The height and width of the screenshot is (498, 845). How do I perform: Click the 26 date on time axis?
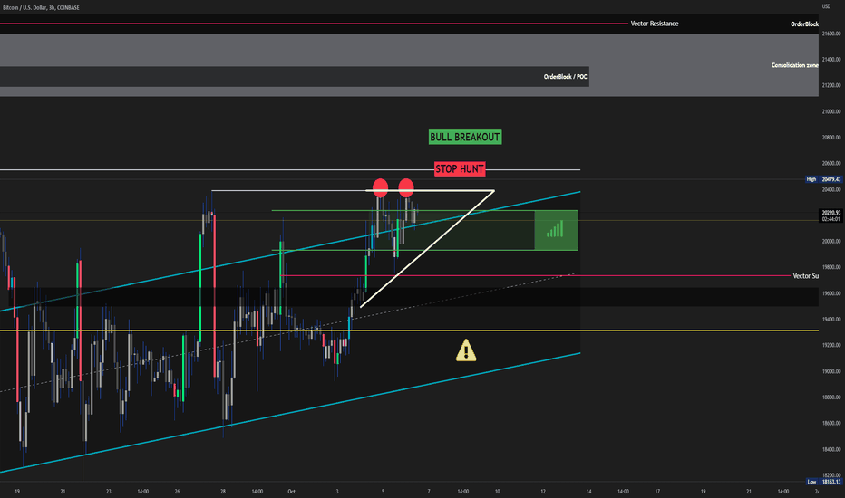178,492
